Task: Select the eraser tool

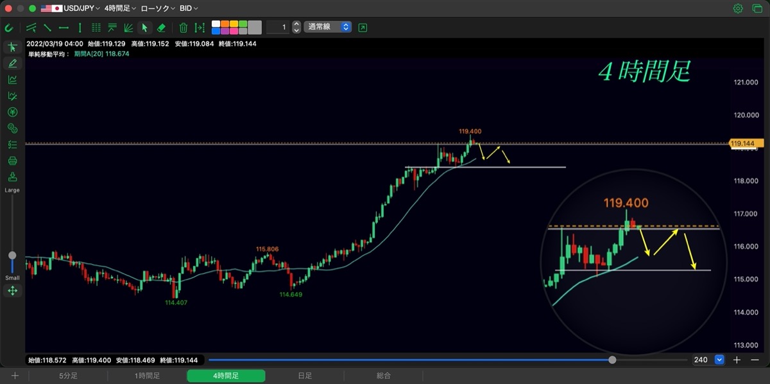Action: [x=161, y=28]
